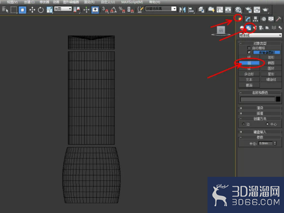Screen dimensions: 284x213
Task: Click the 多边形 spline button
Action: point(249,74)
